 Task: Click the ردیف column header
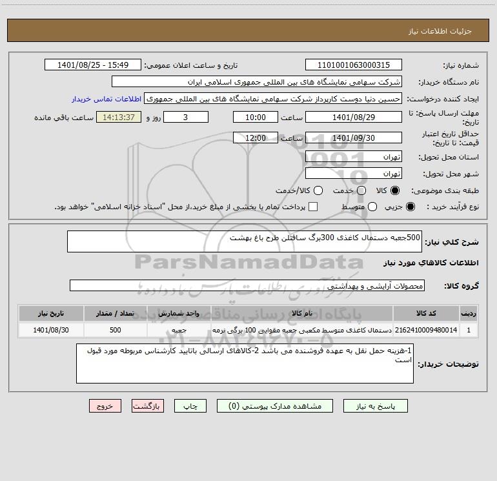point(469,313)
